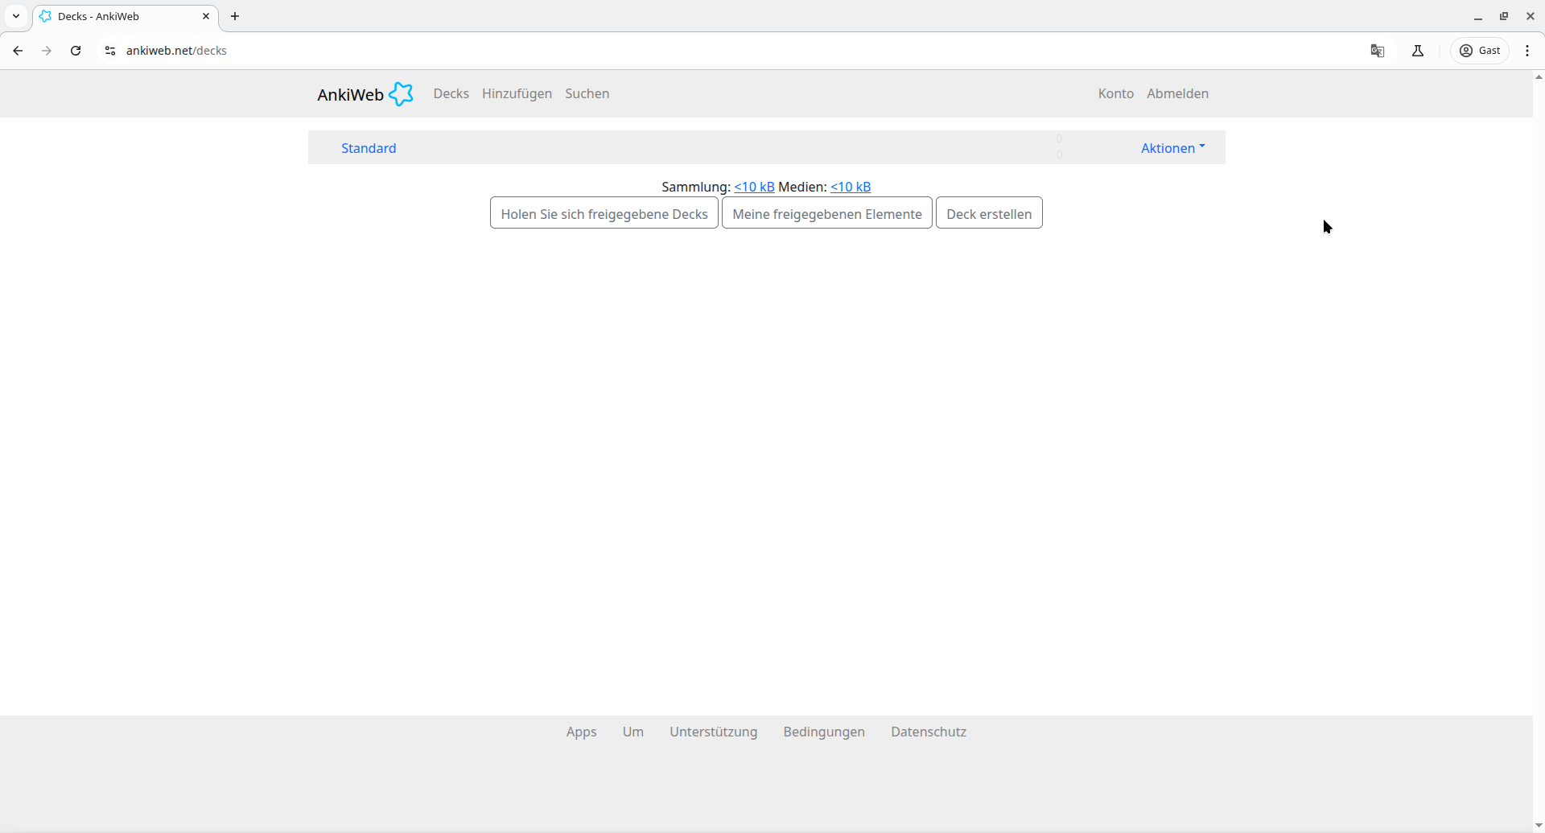Open the Google Translate page icon
The image size is (1545, 833).
[x=1378, y=51]
